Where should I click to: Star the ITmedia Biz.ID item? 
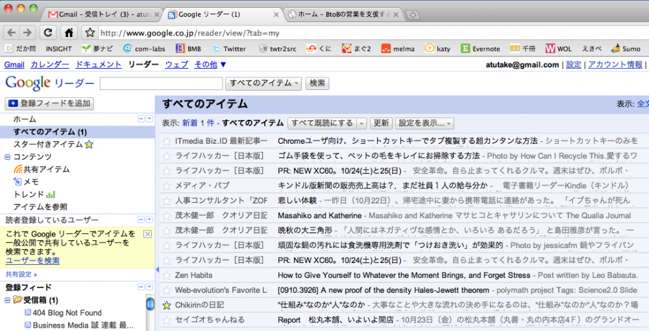tap(166, 141)
